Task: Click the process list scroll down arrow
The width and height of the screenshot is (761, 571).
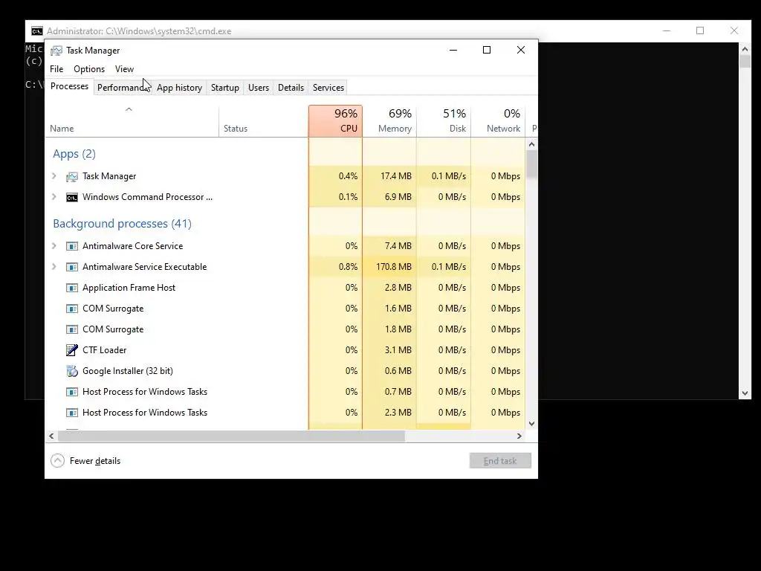Action: point(531,423)
